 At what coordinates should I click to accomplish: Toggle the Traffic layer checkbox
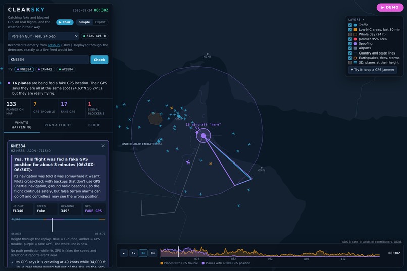pyautogui.click(x=350, y=25)
